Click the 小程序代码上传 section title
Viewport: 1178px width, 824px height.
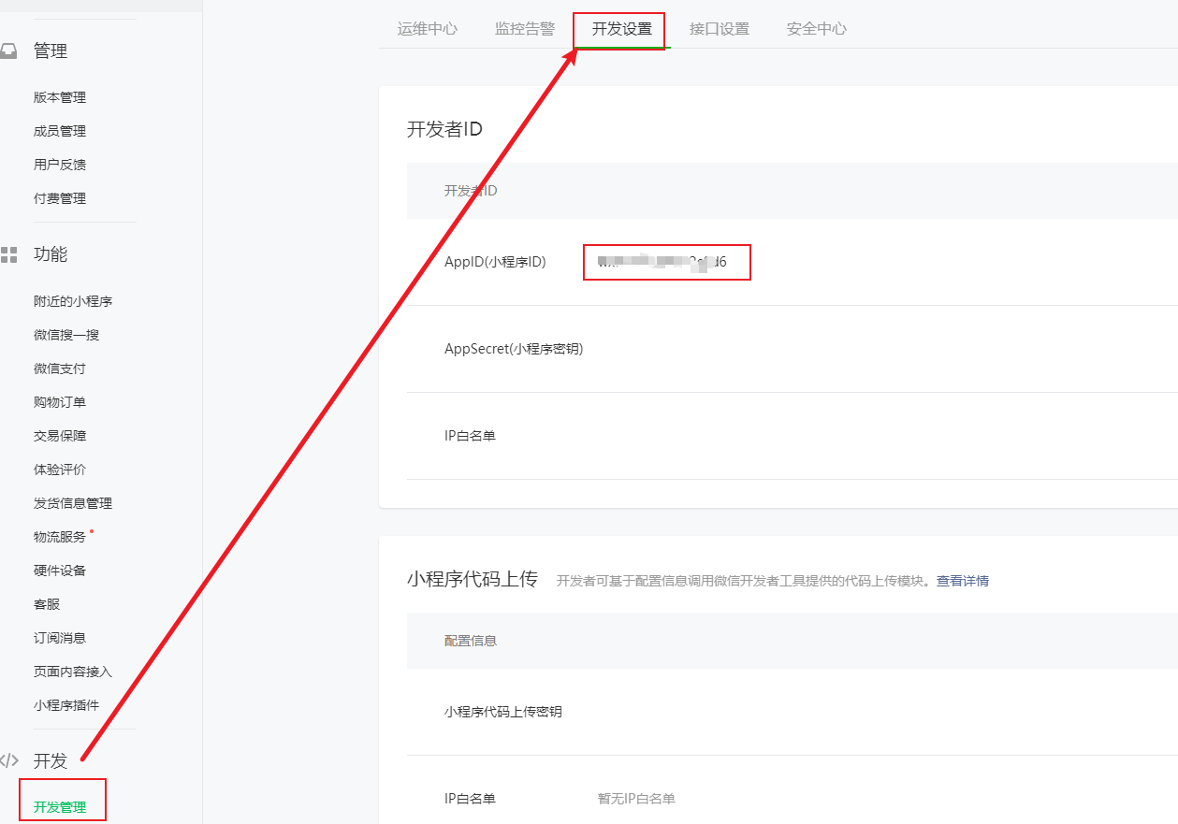[x=473, y=579]
